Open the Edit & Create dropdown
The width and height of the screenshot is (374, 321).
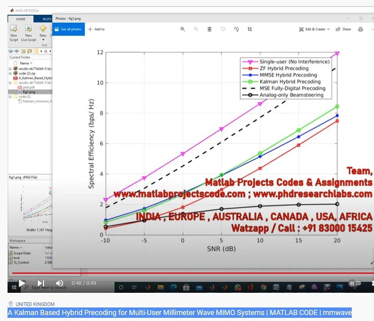pos(314,29)
